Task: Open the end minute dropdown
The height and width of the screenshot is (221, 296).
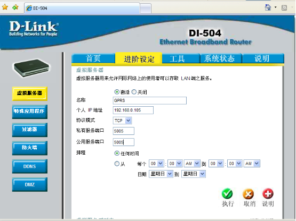Action: (x=235, y=164)
